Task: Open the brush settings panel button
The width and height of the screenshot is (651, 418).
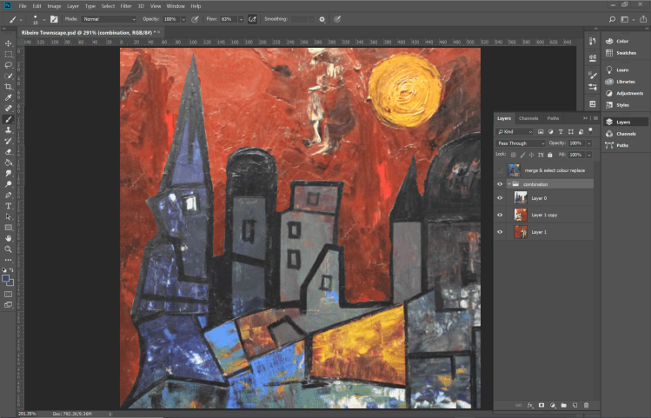Action: pos(54,19)
